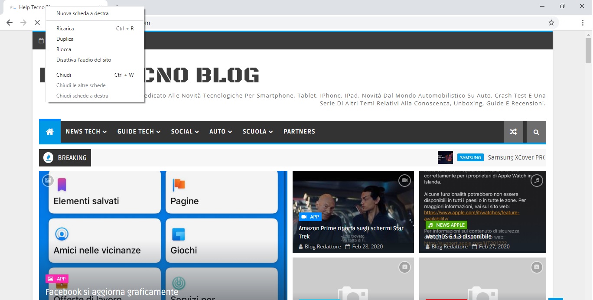Image resolution: width=593 pixels, height=300 pixels.
Task: Select Duplica in the tab menu
Action: (95, 39)
